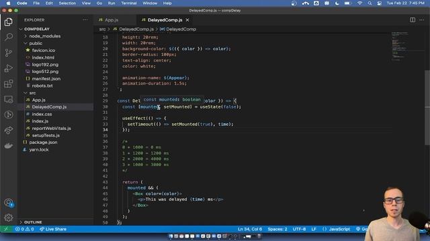The width and height of the screenshot is (430, 241).
Task: Change end of line sequence LF
Action: click(x=314, y=229)
